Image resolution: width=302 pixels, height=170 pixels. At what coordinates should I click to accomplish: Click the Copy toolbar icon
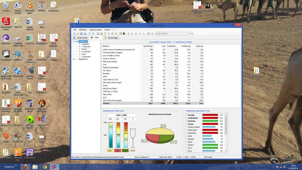tap(89, 33)
